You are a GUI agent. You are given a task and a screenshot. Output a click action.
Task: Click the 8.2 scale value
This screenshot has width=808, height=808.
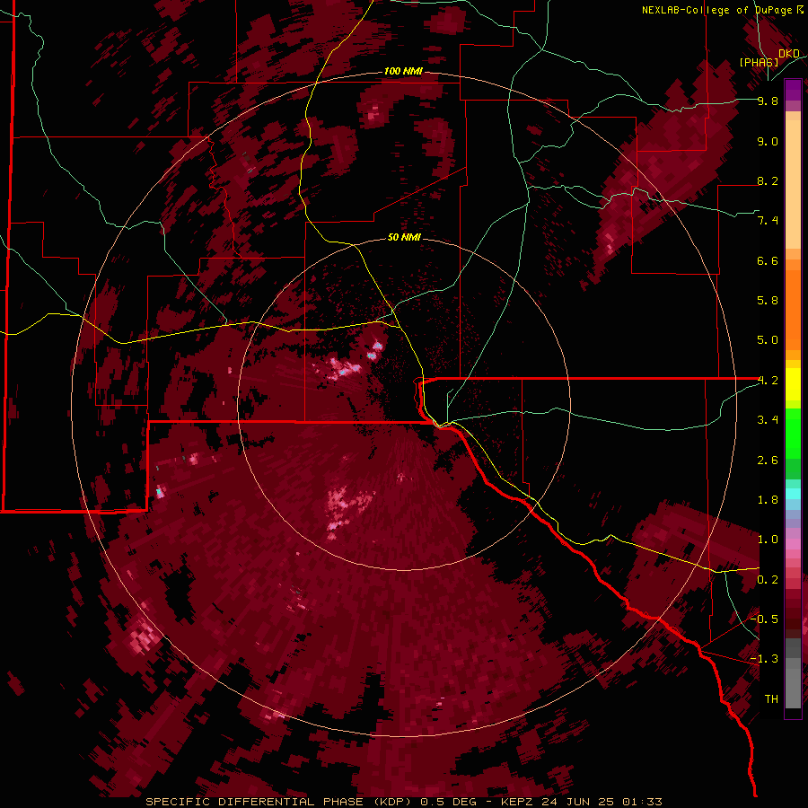pos(768,180)
